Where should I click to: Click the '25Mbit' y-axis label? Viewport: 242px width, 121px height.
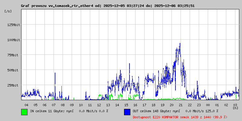(x=13, y=85)
